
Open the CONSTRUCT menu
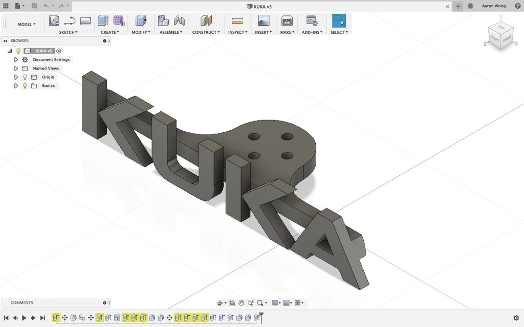206,32
